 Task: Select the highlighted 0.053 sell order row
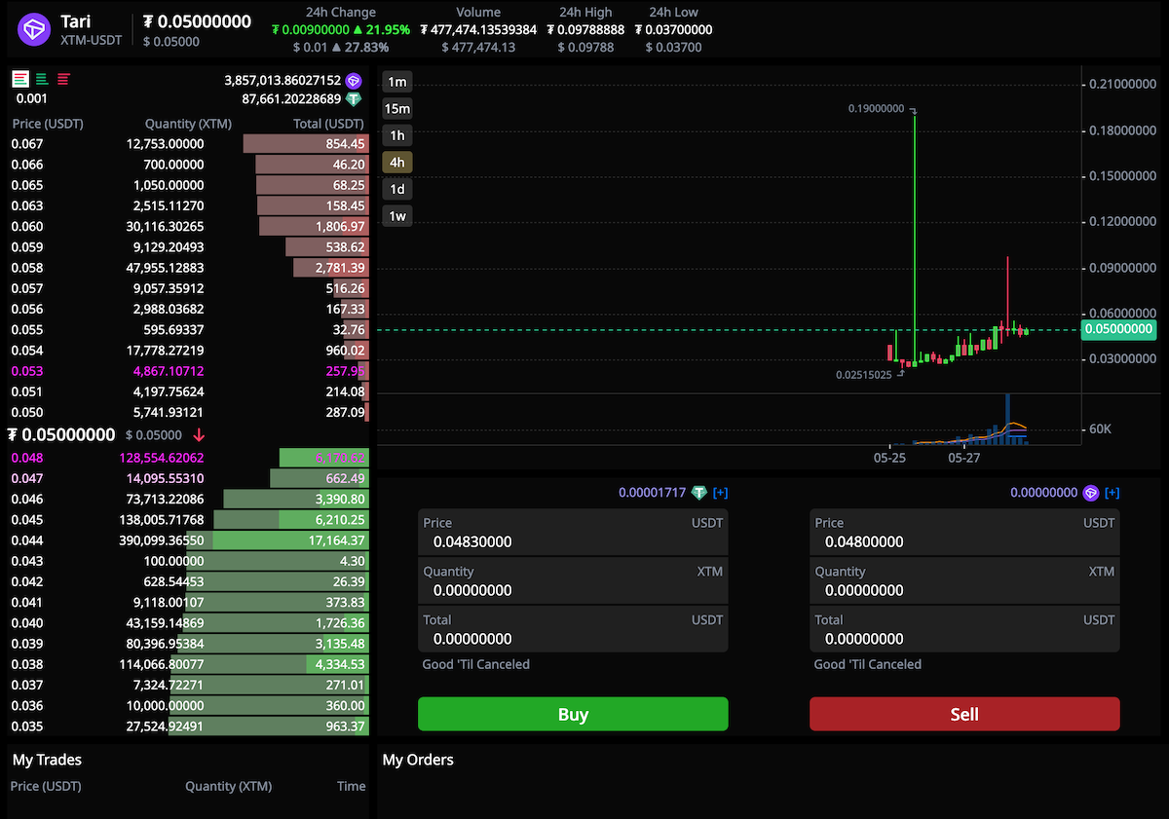pyautogui.click(x=188, y=371)
